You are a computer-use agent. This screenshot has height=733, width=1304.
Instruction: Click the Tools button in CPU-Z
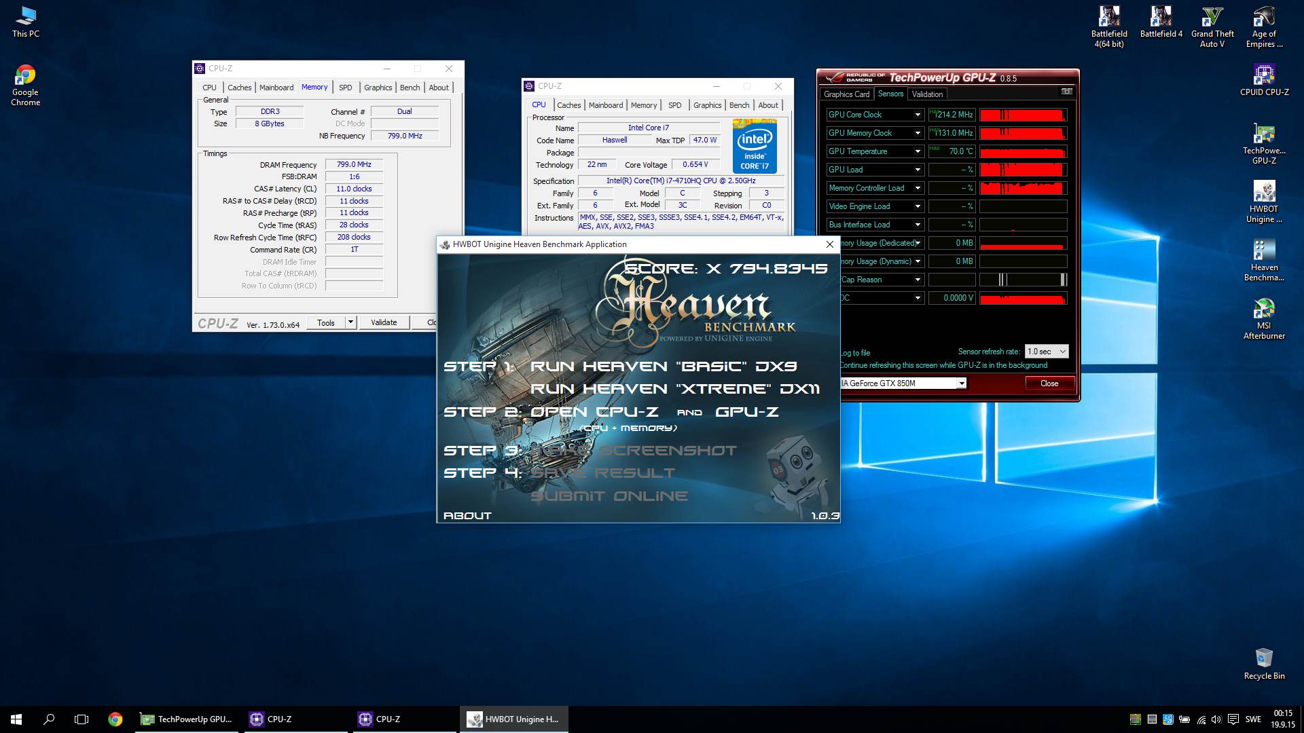coord(326,322)
